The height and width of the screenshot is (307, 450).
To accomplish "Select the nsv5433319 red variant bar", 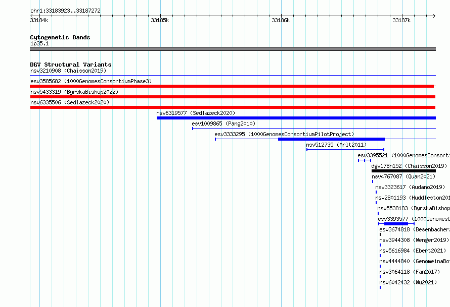I will 233,97.
